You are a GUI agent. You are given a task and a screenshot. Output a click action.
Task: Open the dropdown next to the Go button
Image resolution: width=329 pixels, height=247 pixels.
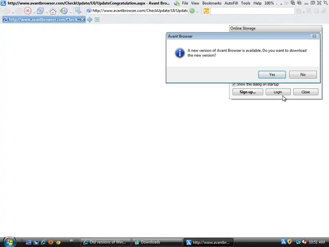coord(198,12)
